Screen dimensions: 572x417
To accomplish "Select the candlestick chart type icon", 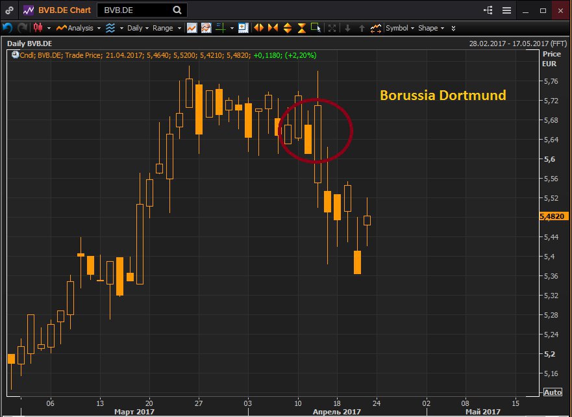I will pyautogui.click(x=38, y=28).
